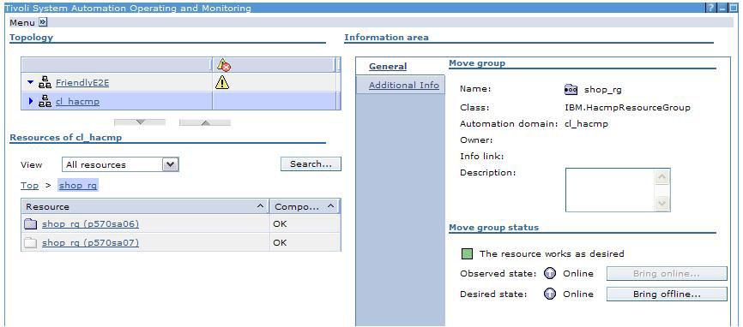Click the cl_hacmp domain network icon
This screenshot has height=327, width=743.
(45, 101)
